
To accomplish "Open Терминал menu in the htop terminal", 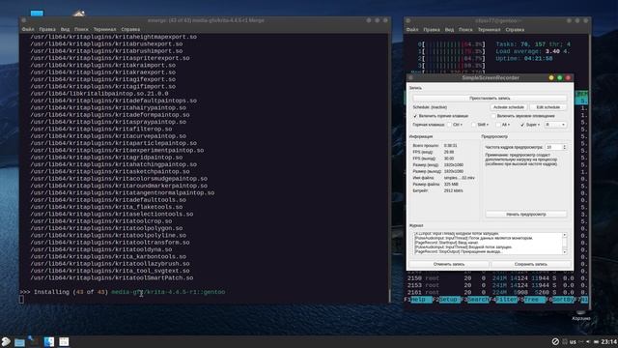I will [489, 30].
